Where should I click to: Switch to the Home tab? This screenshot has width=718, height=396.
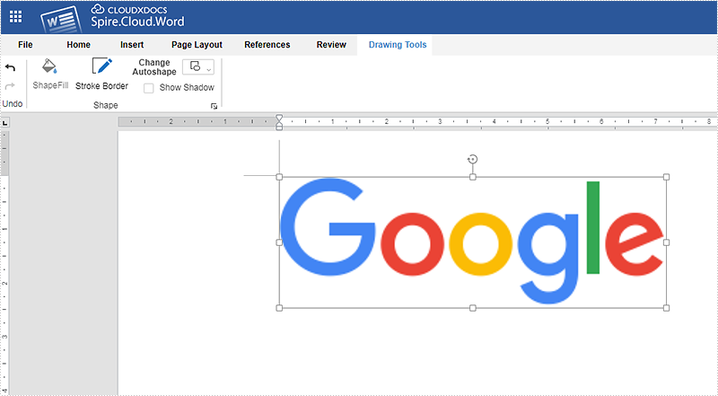(78, 45)
